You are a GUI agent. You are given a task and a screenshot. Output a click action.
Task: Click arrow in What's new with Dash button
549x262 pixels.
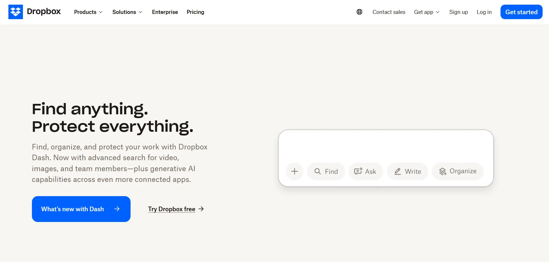[117, 209]
